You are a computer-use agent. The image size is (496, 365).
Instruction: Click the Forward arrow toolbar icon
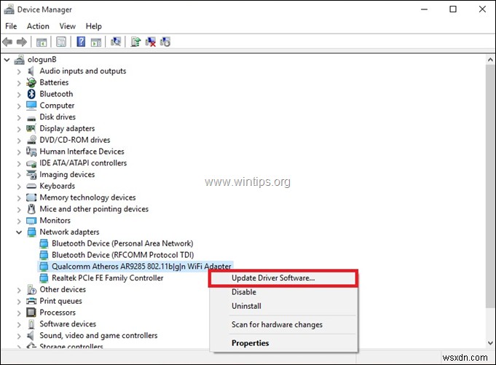coord(22,42)
